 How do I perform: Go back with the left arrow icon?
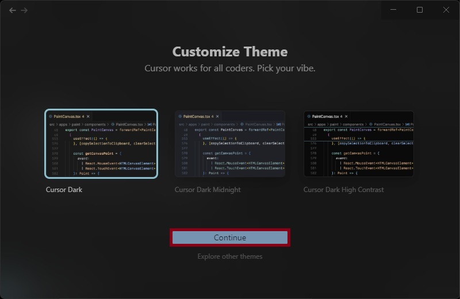pyautogui.click(x=12, y=10)
